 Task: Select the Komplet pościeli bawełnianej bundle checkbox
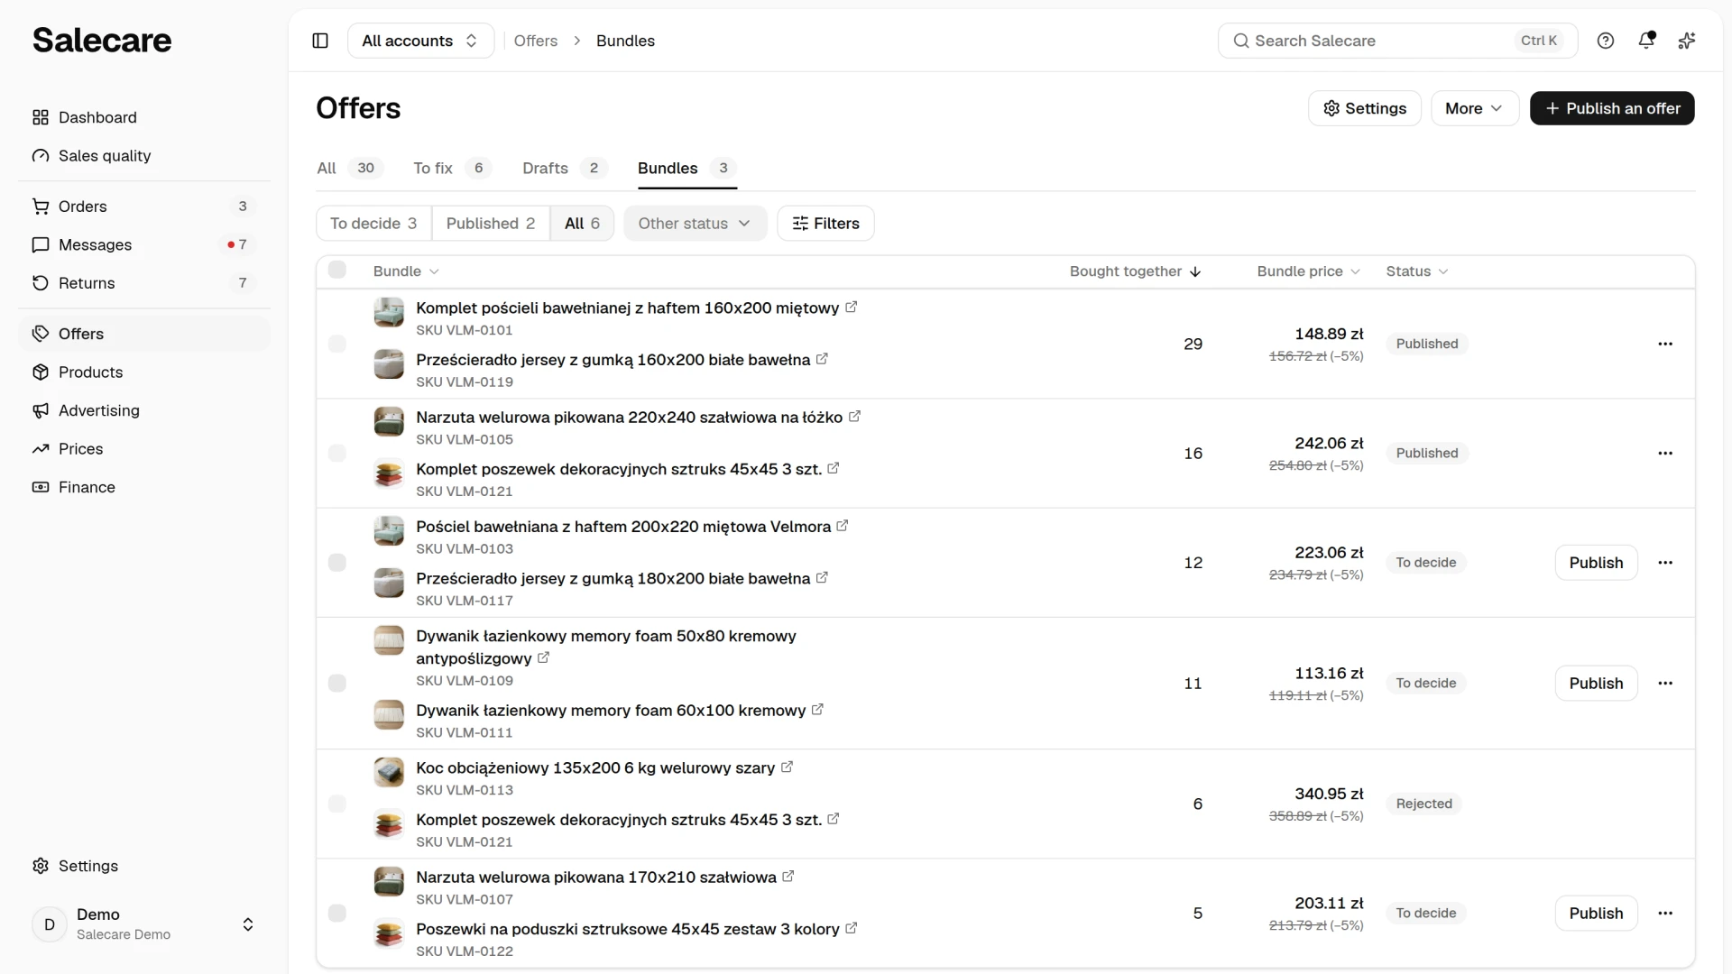pyautogui.click(x=337, y=344)
